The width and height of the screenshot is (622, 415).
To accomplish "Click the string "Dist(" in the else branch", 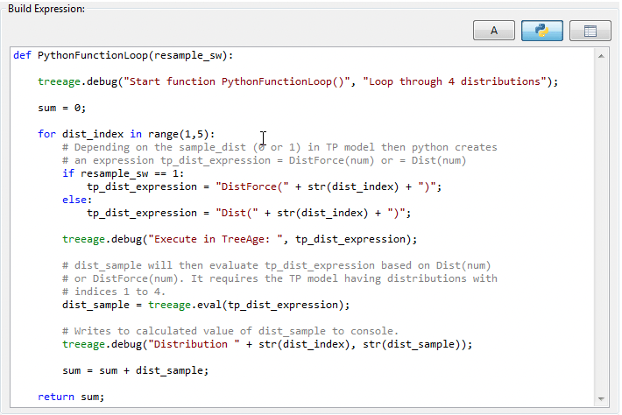I will (x=237, y=213).
